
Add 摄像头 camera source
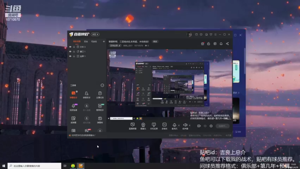[x=143, y=126]
